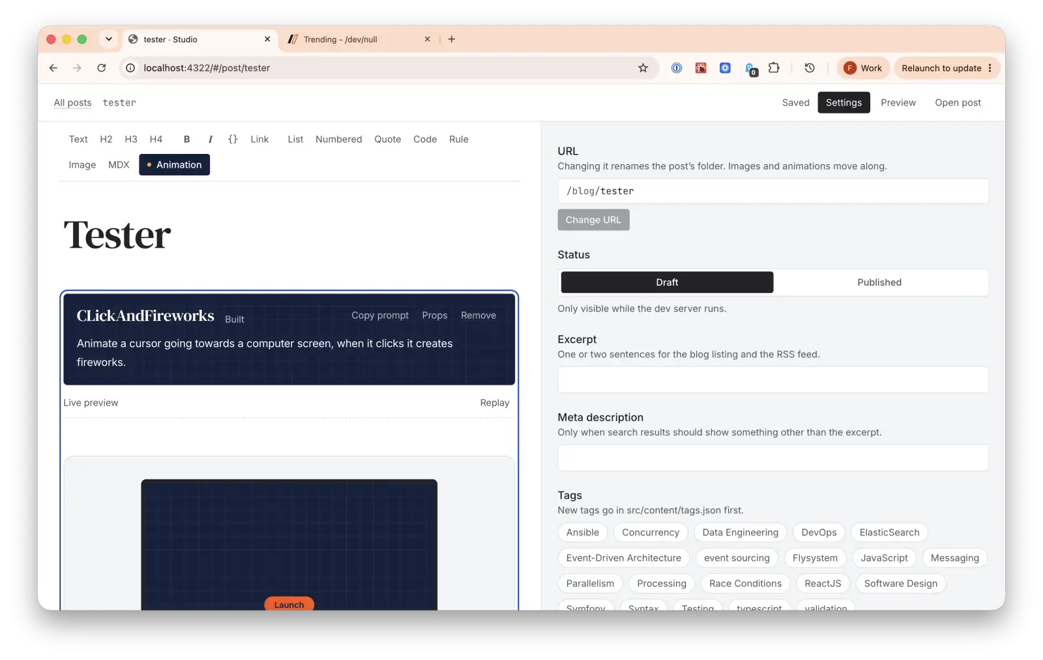Apply italic formatting with I icon
This screenshot has height=660, width=1043.
click(210, 139)
